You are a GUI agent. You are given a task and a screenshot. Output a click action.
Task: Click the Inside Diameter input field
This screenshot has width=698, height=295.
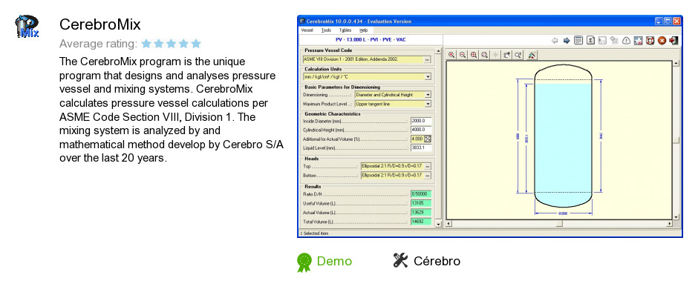click(421, 121)
